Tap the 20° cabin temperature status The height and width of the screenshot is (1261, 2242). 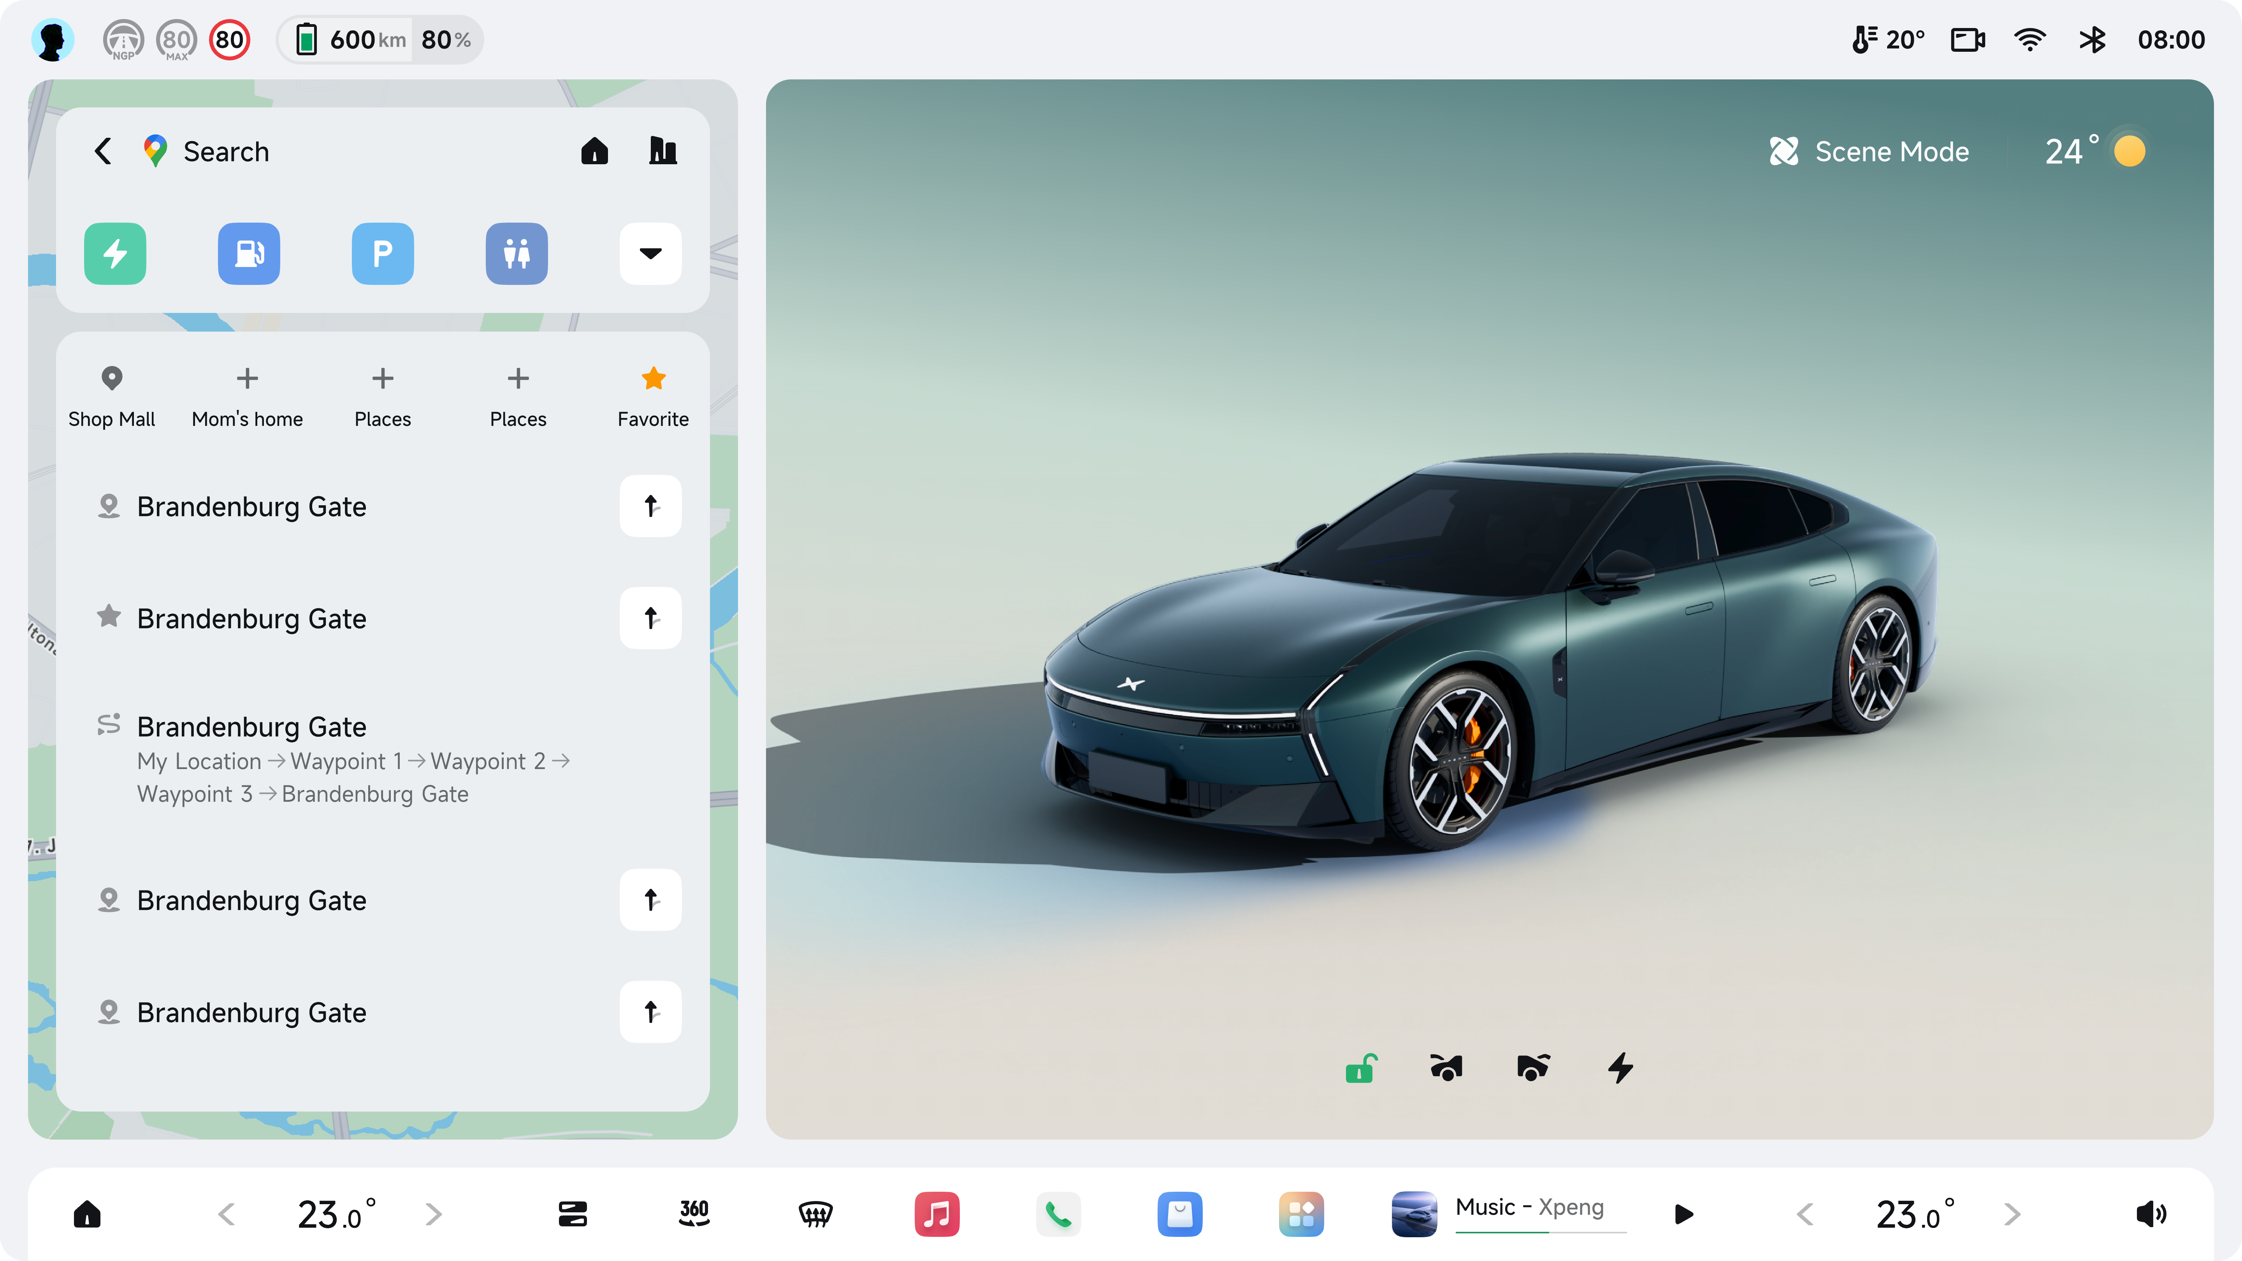click(x=1887, y=40)
